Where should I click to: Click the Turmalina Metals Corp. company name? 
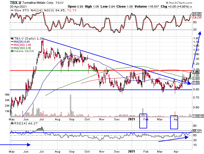click(38, 3)
